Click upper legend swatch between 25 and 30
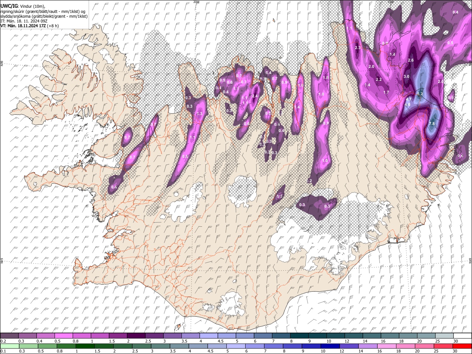This screenshot has width=472, height=354. (444, 336)
